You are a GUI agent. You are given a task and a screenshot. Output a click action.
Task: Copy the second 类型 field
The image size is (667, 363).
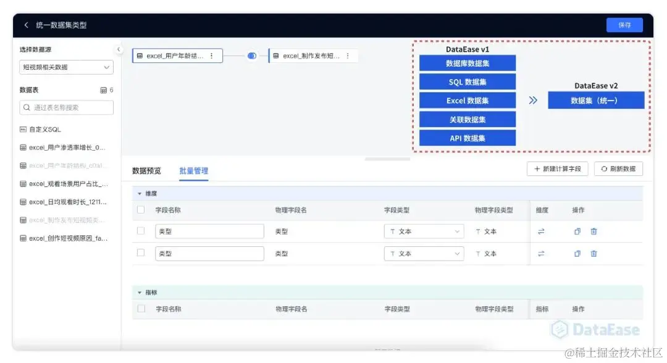(577, 254)
